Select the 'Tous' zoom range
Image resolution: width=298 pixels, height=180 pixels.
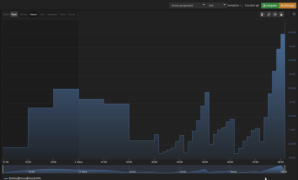[14, 14]
